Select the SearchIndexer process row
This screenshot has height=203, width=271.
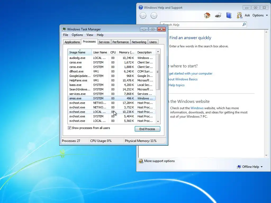[112, 89]
